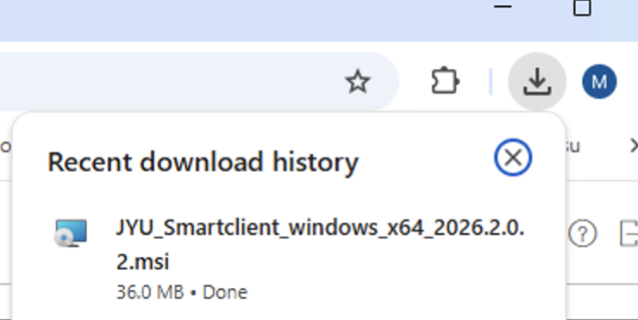Toggle the Downloads toolbar icon
The height and width of the screenshot is (320, 638).
(537, 81)
